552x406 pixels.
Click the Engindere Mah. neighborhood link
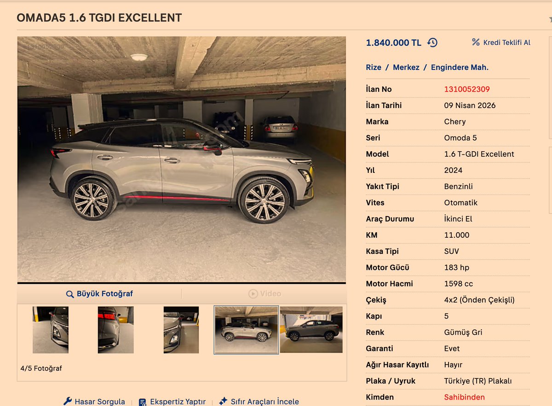[x=460, y=67]
